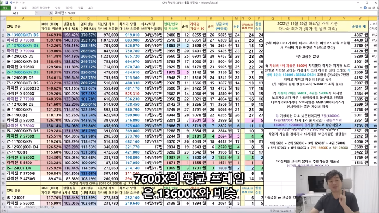
Task: Click the 146.93% gaming percentage cell
Action: pyautogui.click(x=52, y=35)
